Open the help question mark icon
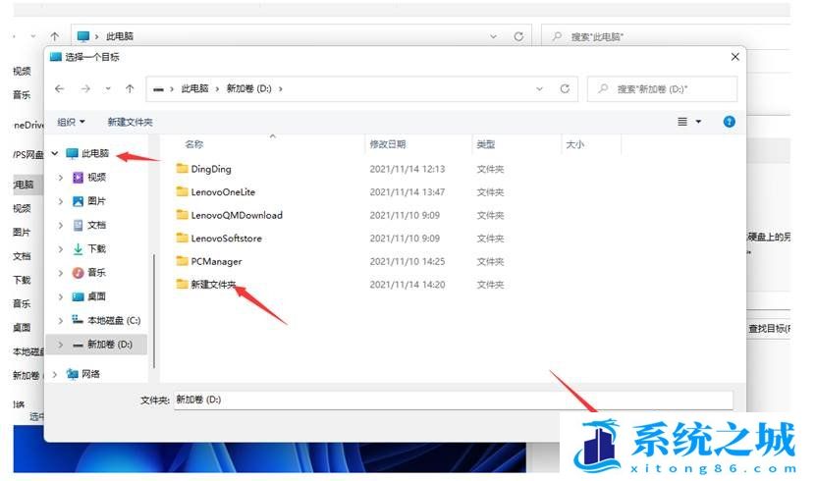The width and height of the screenshot is (815, 481). [x=729, y=122]
